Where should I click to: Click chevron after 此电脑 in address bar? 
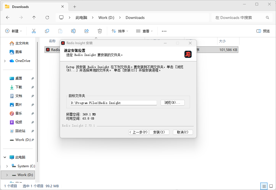point(93,18)
